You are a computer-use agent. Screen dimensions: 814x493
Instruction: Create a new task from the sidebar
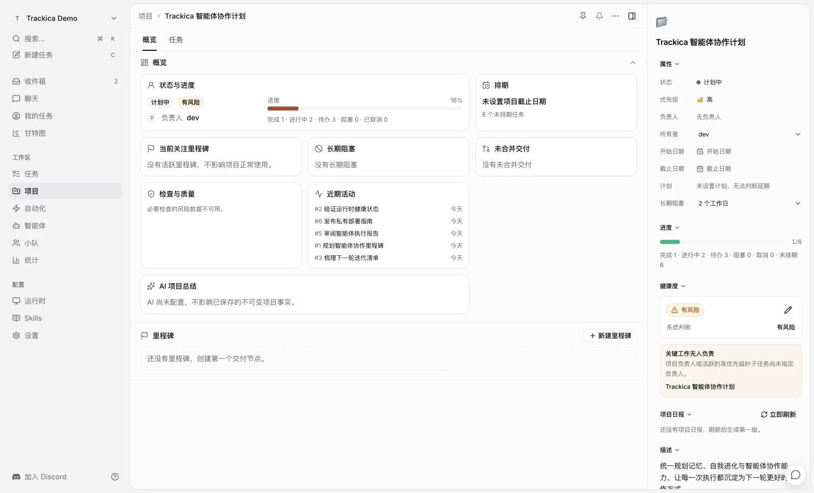pyautogui.click(x=65, y=55)
